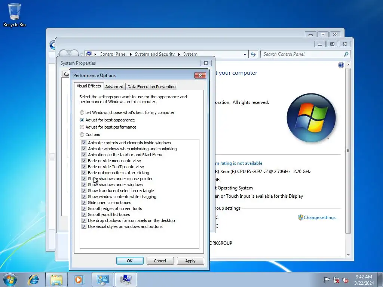The height and width of the screenshot is (287, 383).
Task: Toggle Show shadows under mouse pointer
Action: pos(84,178)
